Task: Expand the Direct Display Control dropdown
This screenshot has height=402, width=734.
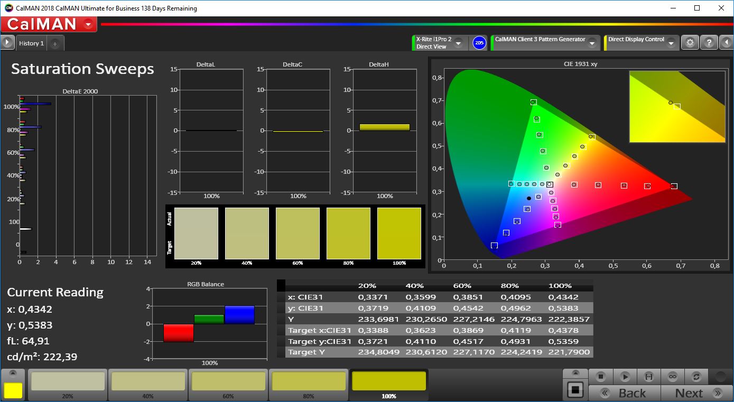Action: click(671, 43)
